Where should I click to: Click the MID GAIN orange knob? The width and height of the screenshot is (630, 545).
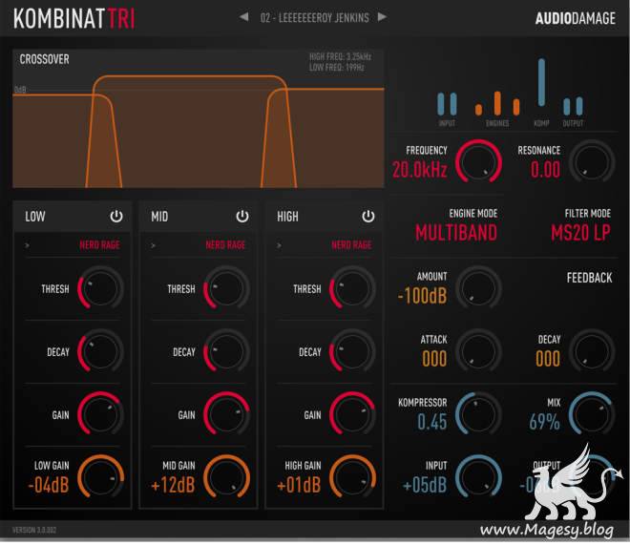[x=226, y=476]
